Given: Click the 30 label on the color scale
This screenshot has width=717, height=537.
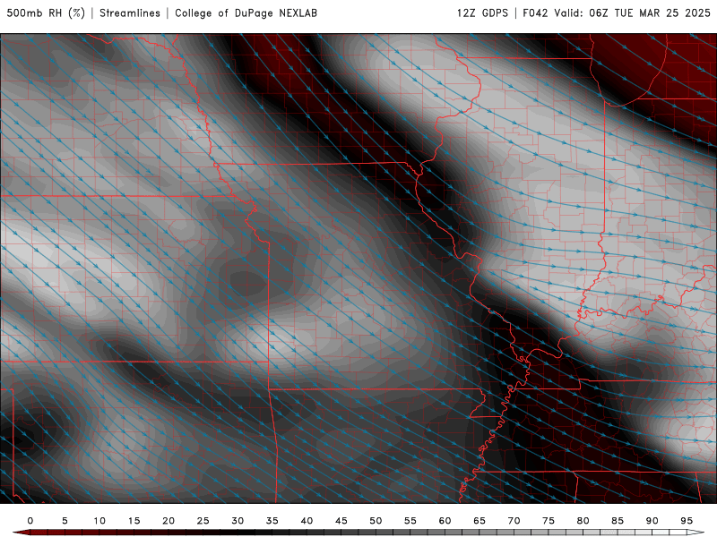Looking at the screenshot, I should coord(238,521).
